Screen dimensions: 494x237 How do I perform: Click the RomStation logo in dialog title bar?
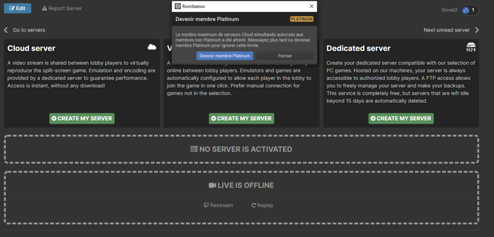(x=178, y=6)
